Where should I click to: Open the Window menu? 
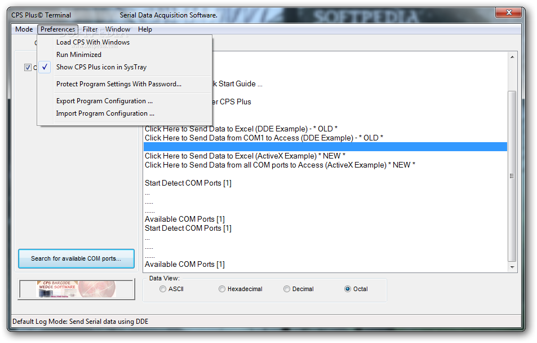[x=117, y=29]
